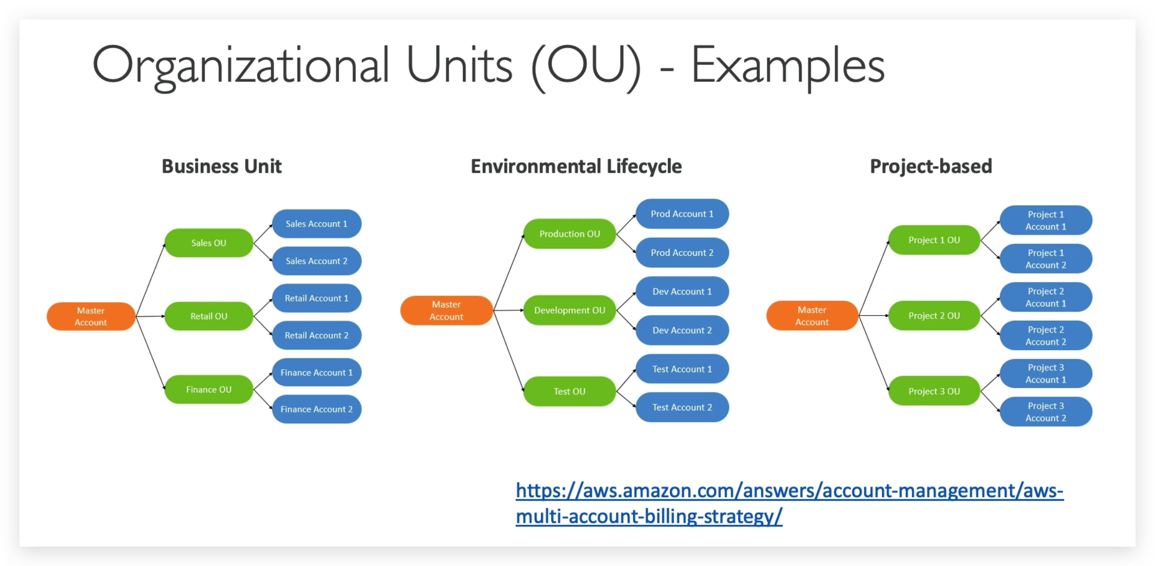
Task: Select the Prod Account 2 box
Action: click(682, 252)
